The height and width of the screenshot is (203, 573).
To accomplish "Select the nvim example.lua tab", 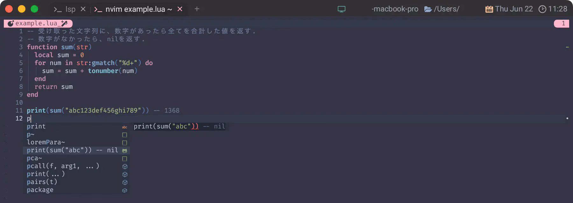I will click(x=133, y=9).
